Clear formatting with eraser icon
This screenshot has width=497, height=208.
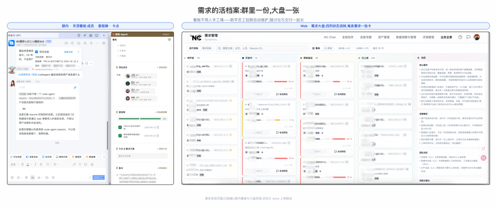click(x=92, y=164)
